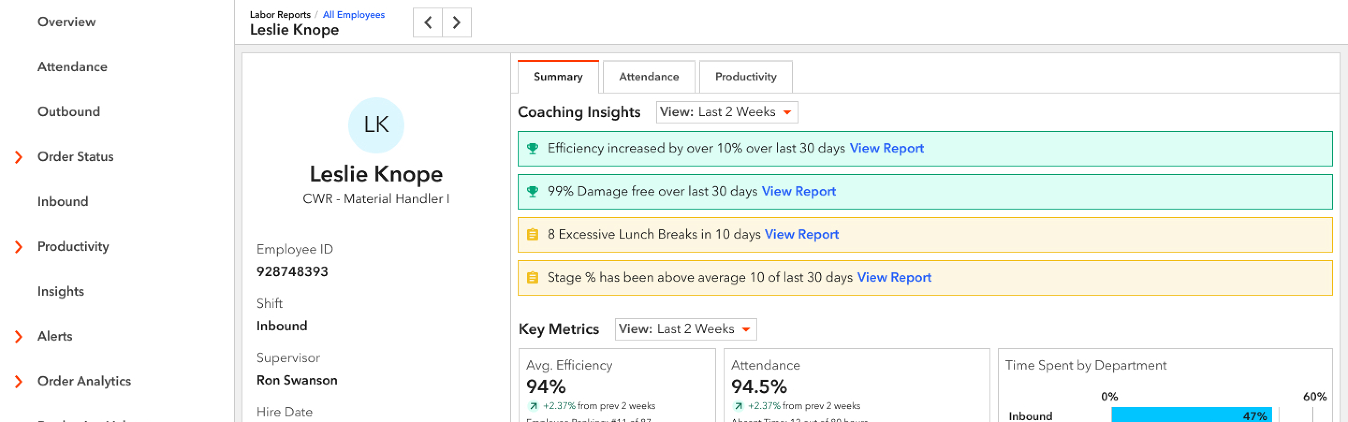This screenshot has width=1348, height=422.
Task: Go to previous employee with left arrow
Action: tap(427, 22)
